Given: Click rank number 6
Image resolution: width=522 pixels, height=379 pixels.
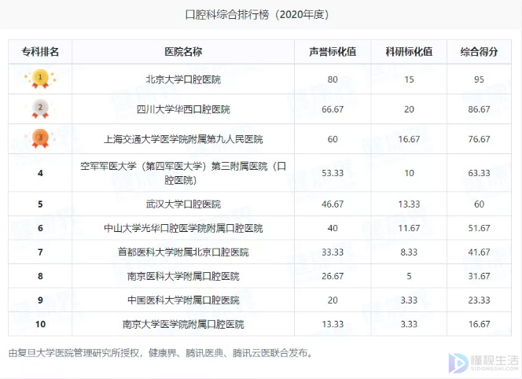Looking at the screenshot, I should [x=40, y=228].
